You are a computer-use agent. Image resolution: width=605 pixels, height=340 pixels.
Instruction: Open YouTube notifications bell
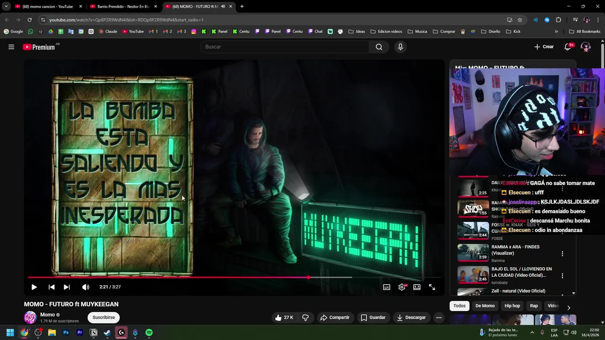tap(568, 47)
